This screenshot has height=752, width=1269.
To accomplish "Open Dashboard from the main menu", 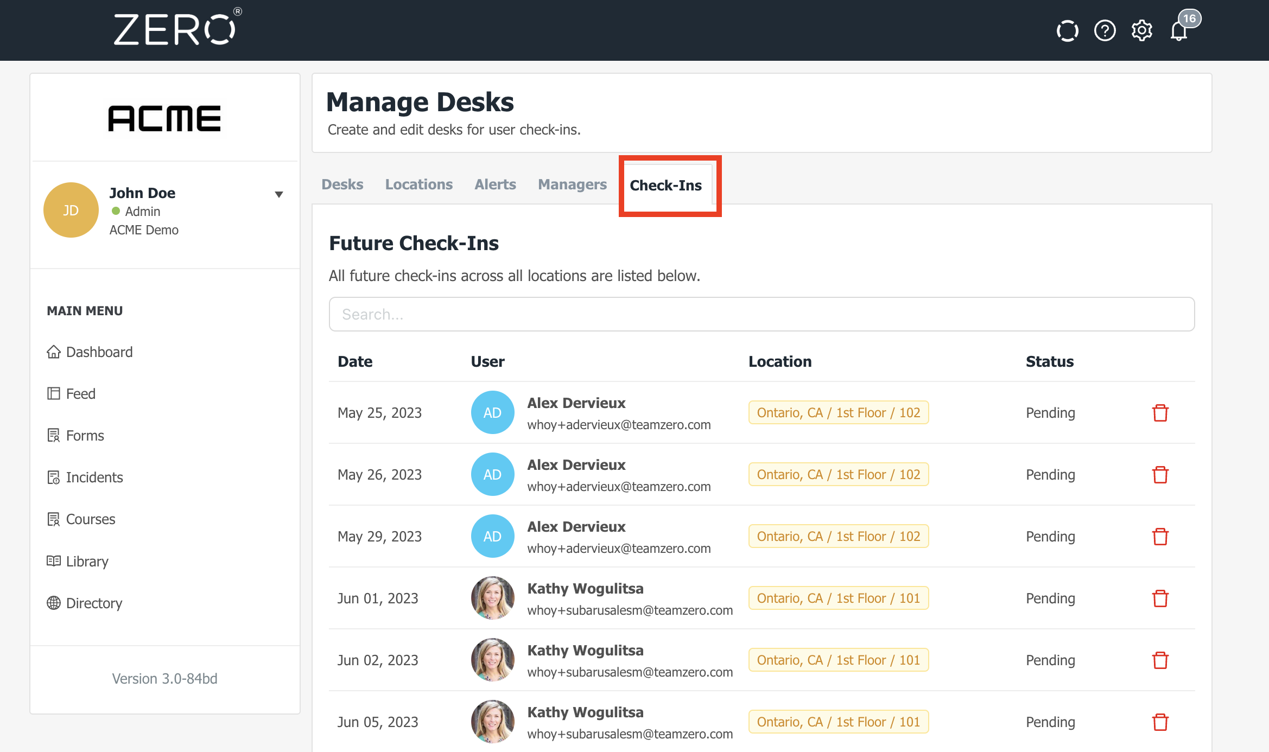I will click(99, 352).
